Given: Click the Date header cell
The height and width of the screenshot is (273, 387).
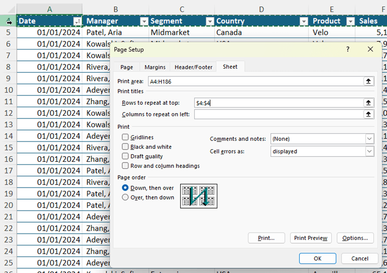Looking at the screenshot, I should click(x=49, y=21).
